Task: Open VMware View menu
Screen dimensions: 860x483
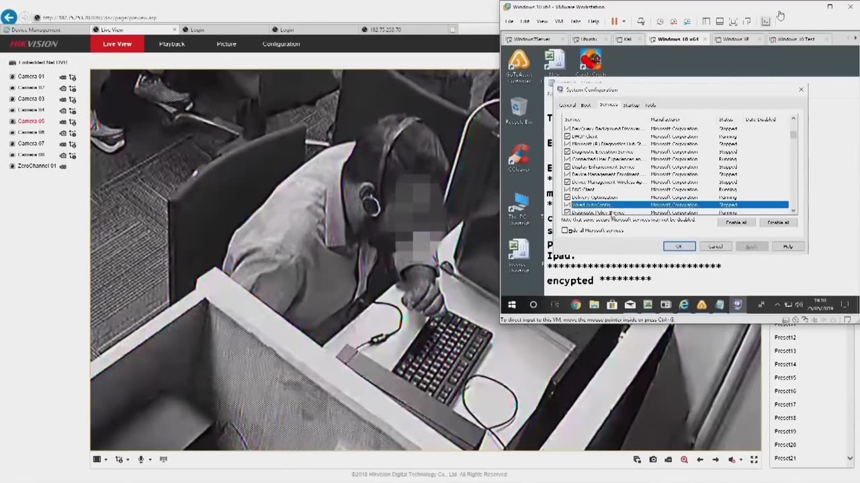Action: 542,21
